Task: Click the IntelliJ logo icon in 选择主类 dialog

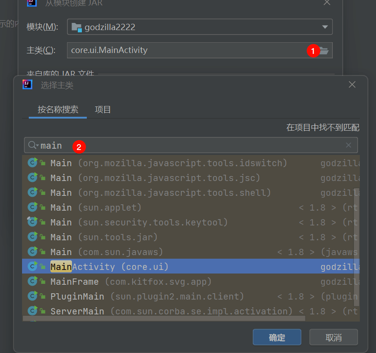Action: pyautogui.click(x=27, y=84)
